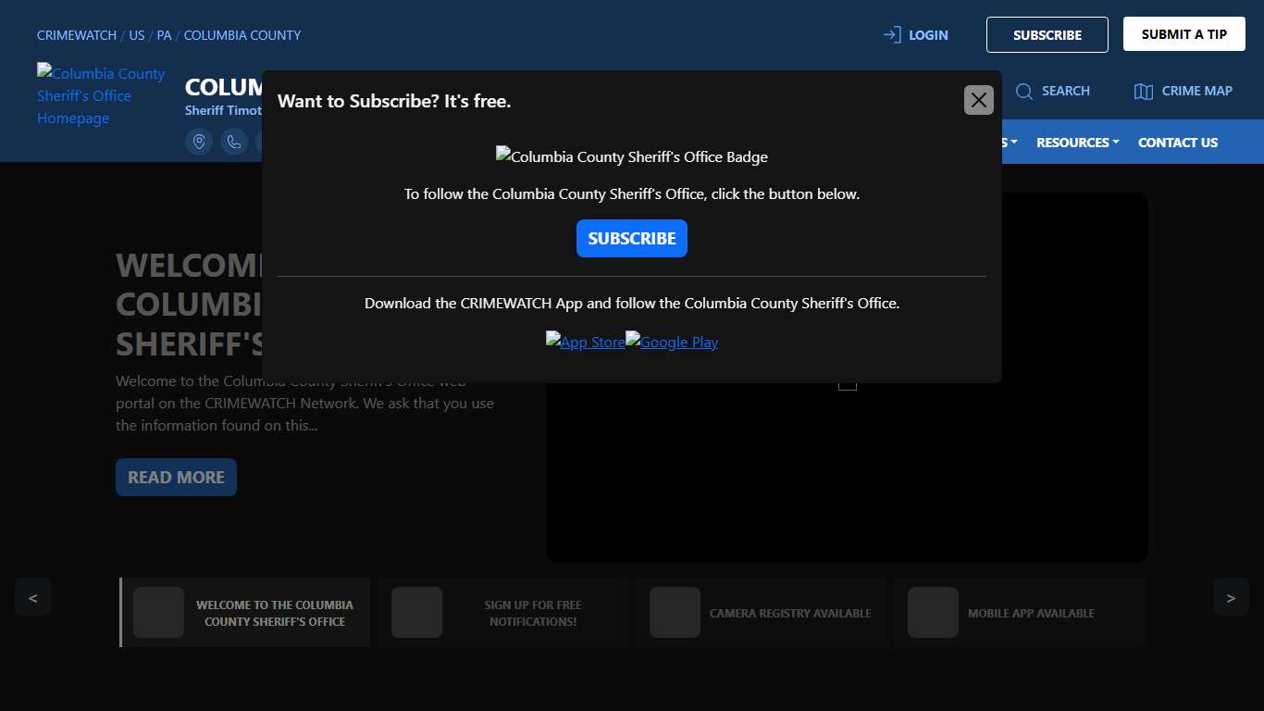Click Subscribe in the top header
The width and height of the screenshot is (1264, 711).
[1047, 35]
